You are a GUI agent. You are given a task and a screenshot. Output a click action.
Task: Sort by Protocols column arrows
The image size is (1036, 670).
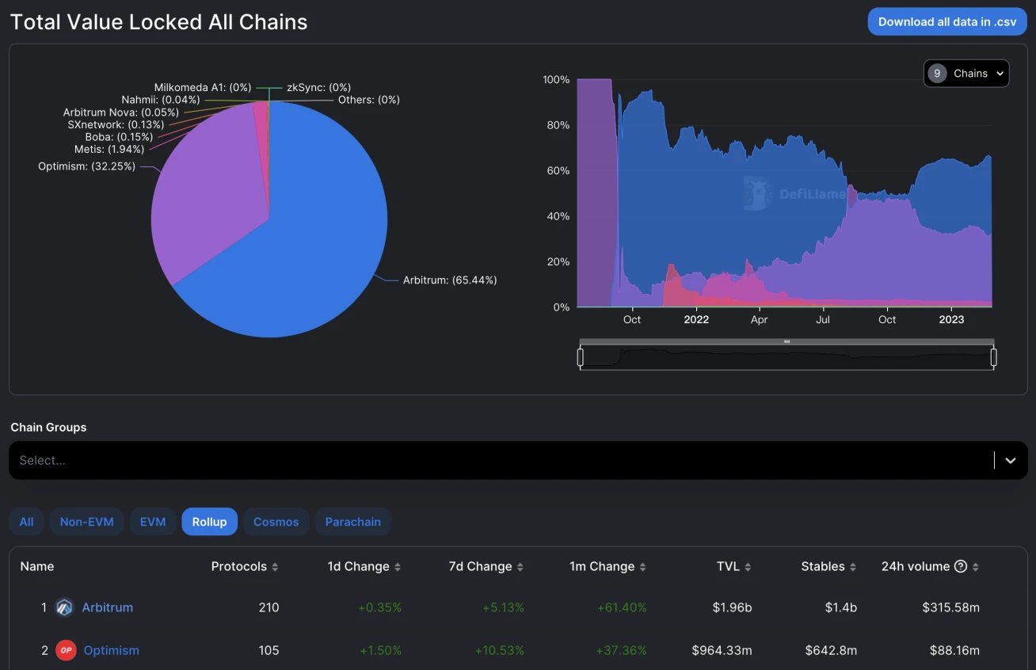[x=275, y=567]
